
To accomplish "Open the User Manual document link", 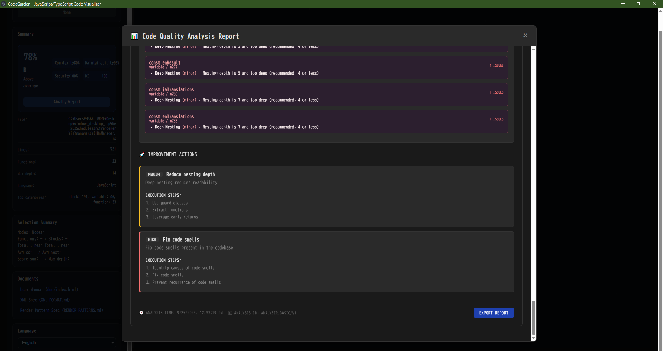I will [49, 290].
